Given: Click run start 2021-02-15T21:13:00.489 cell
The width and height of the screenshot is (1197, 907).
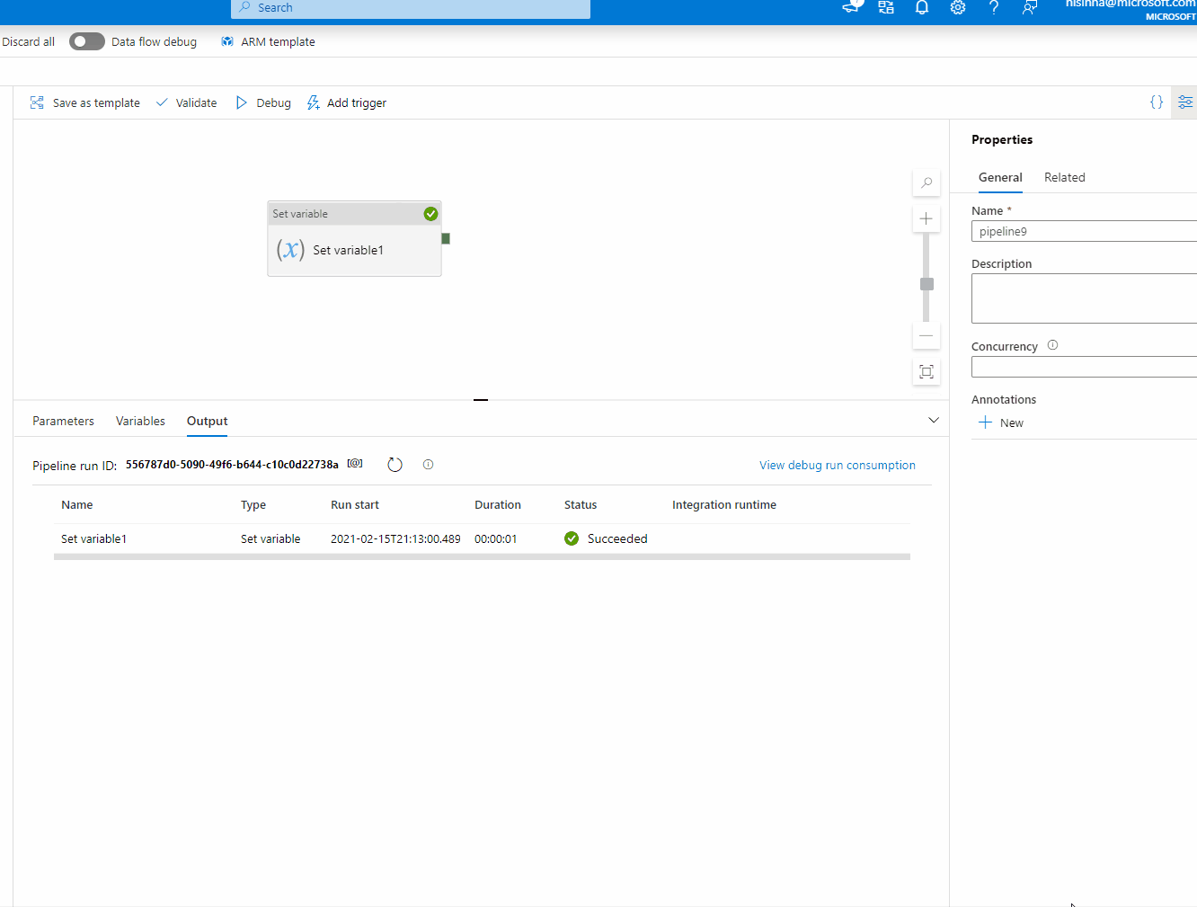Looking at the screenshot, I should tap(395, 539).
